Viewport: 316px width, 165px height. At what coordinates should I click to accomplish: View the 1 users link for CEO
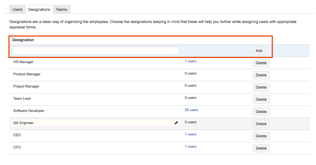(191, 134)
